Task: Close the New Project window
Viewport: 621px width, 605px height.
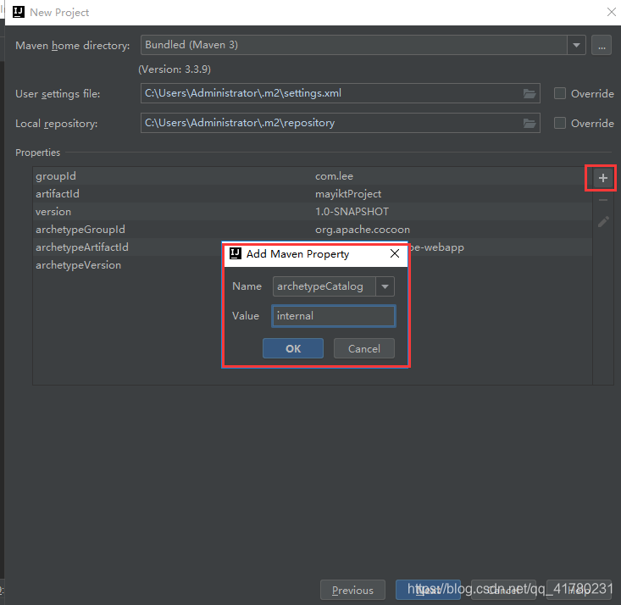Action: (x=612, y=12)
